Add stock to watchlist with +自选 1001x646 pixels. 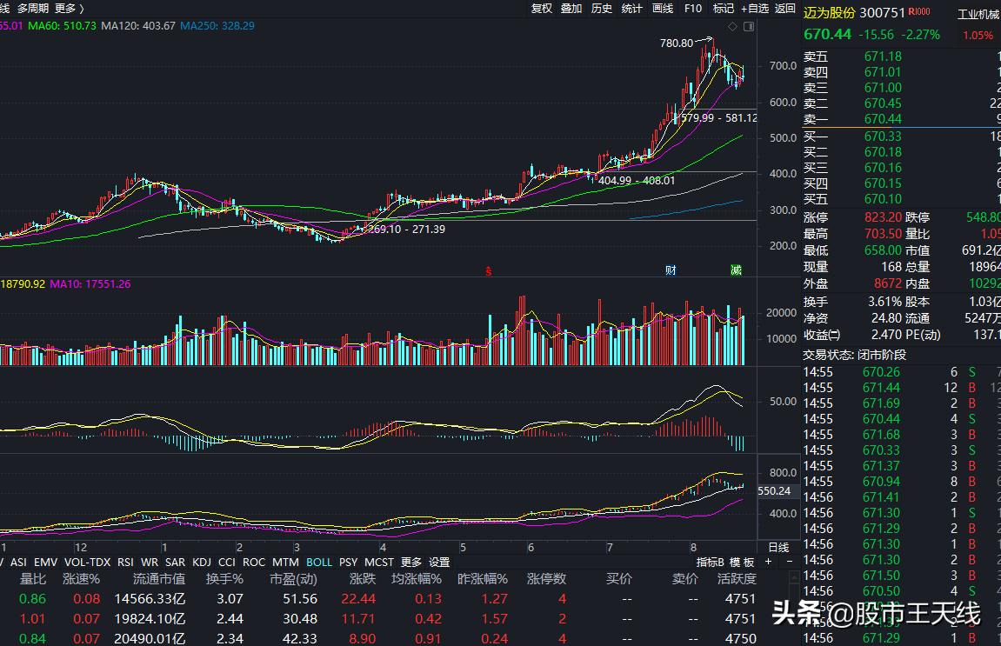(x=755, y=9)
